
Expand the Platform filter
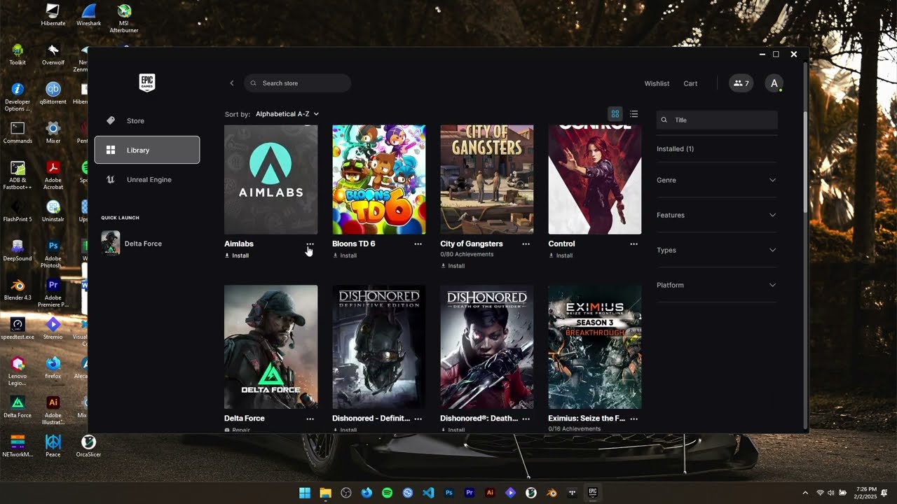pos(716,285)
